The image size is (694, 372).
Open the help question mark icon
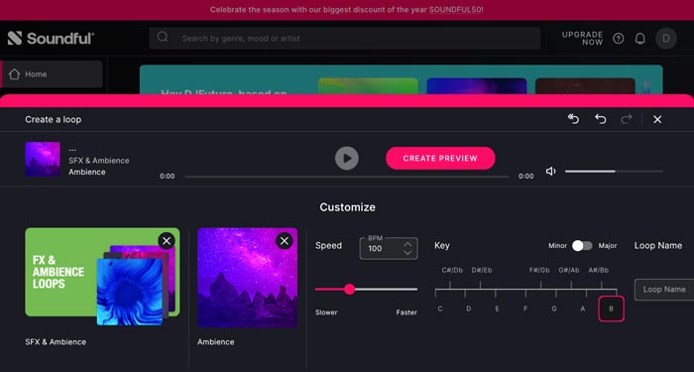[x=619, y=39]
